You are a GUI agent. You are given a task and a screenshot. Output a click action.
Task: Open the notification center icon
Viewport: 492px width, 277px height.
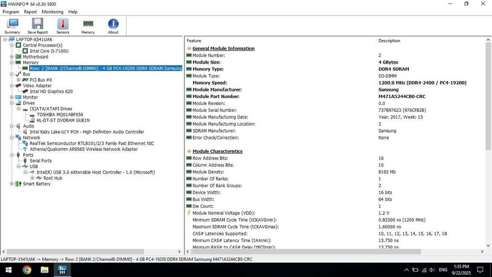pyautogui.click(x=480, y=270)
